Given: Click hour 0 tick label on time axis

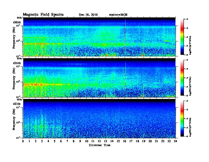Looking at the screenshot, I should (23, 141).
